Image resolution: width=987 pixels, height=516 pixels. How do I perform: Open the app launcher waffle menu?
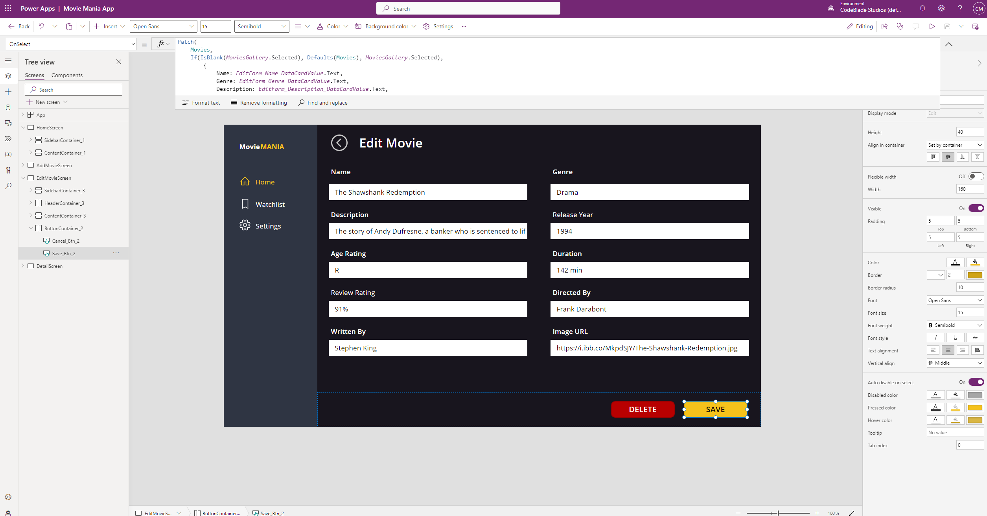[x=8, y=8]
